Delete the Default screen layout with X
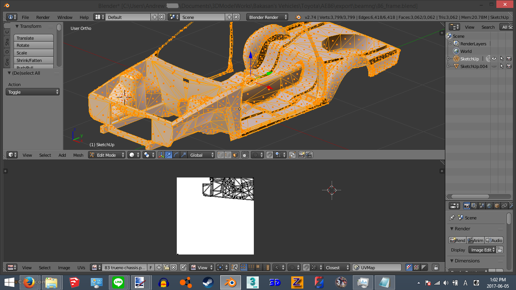Screen dimensions: 516x290 pyautogui.click(x=162, y=17)
